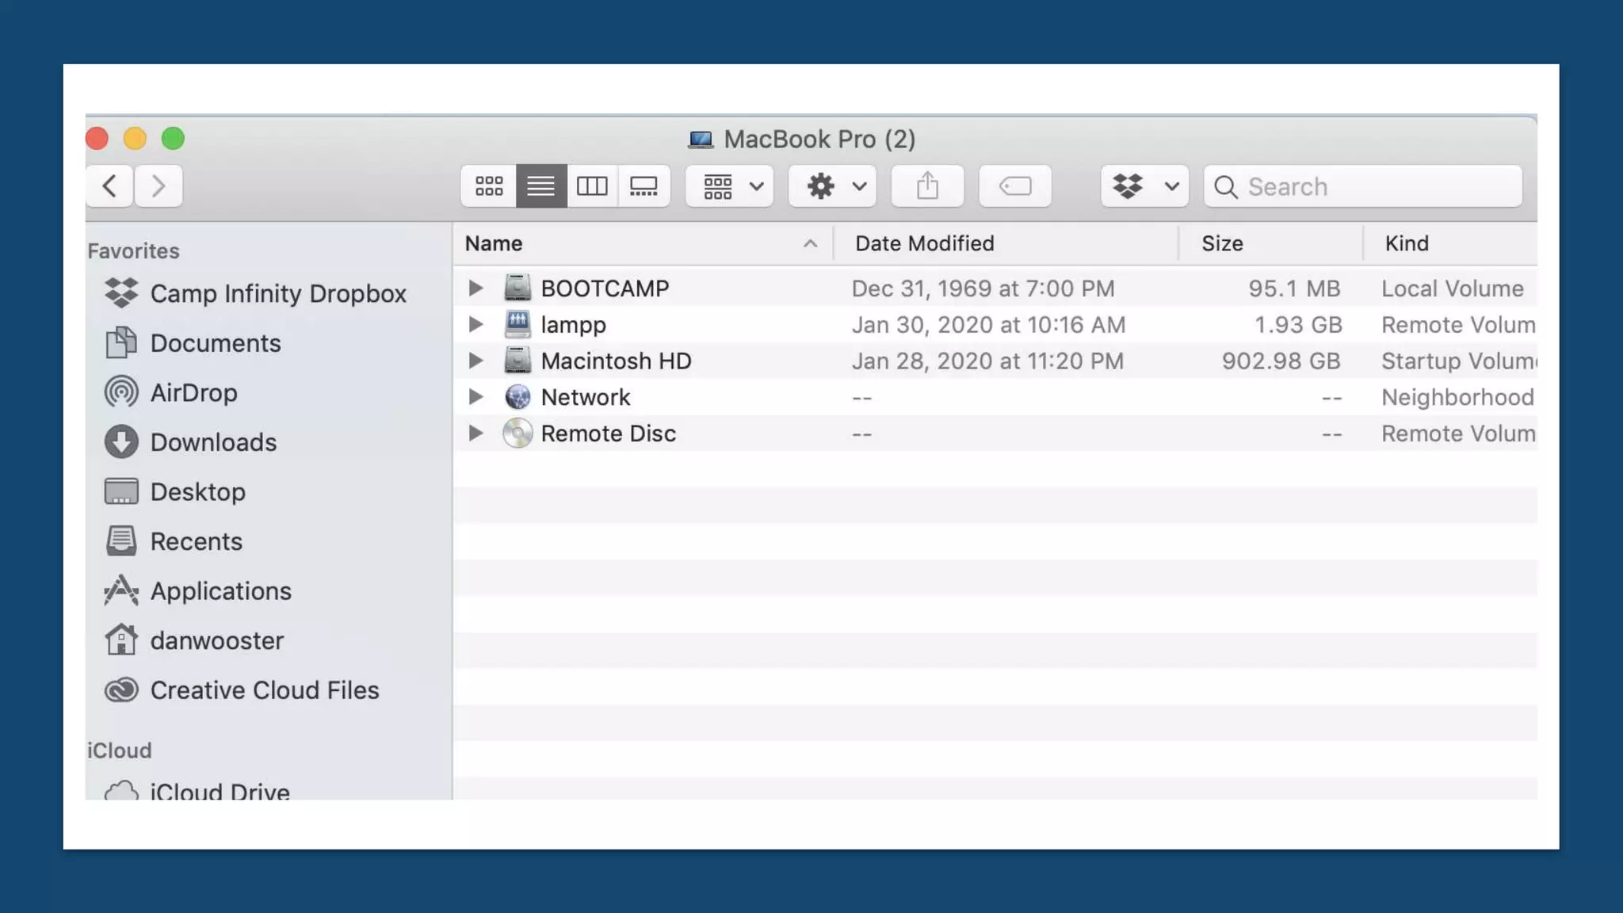Open the Group By dropdown
Image resolution: width=1623 pixels, height=913 pixels.
click(729, 186)
